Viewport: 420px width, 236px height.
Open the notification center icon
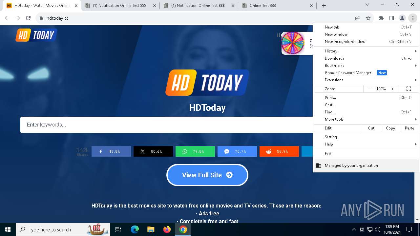point(409,229)
